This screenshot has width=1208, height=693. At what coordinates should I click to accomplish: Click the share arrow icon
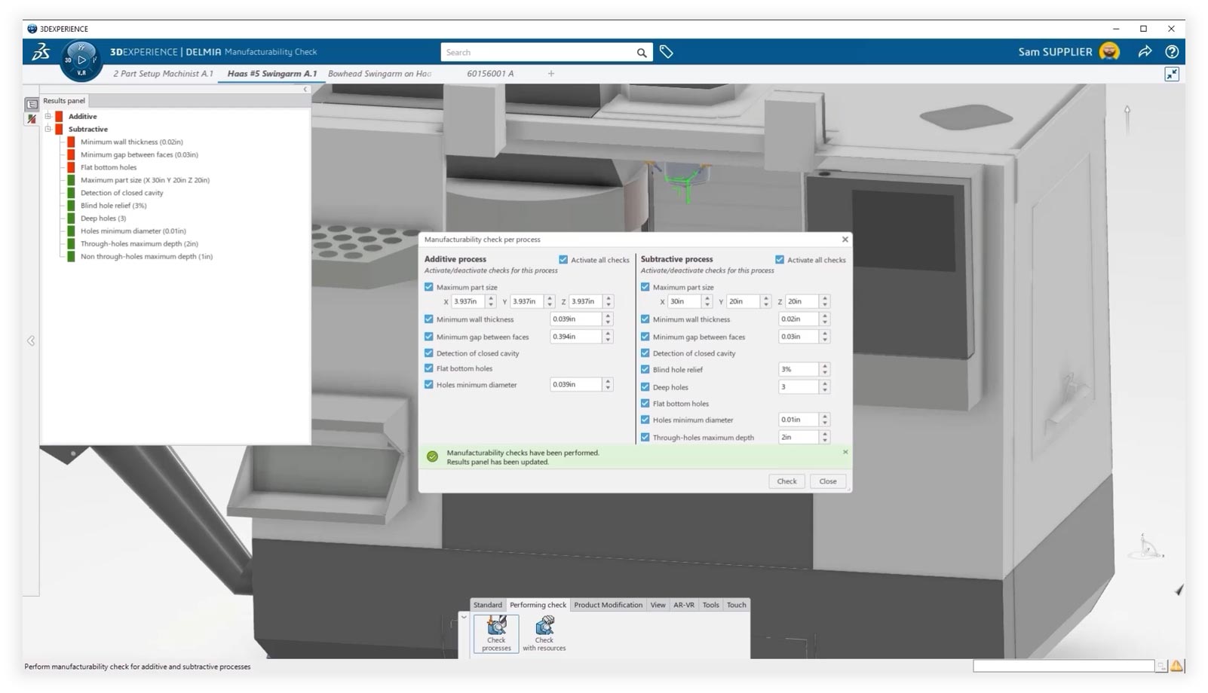(1145, 51)
